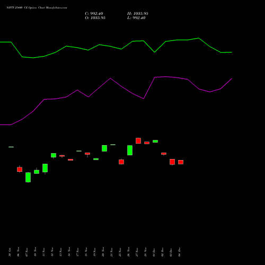
Task: Click the 21 Nov date label
Action: tap(111, 252)
